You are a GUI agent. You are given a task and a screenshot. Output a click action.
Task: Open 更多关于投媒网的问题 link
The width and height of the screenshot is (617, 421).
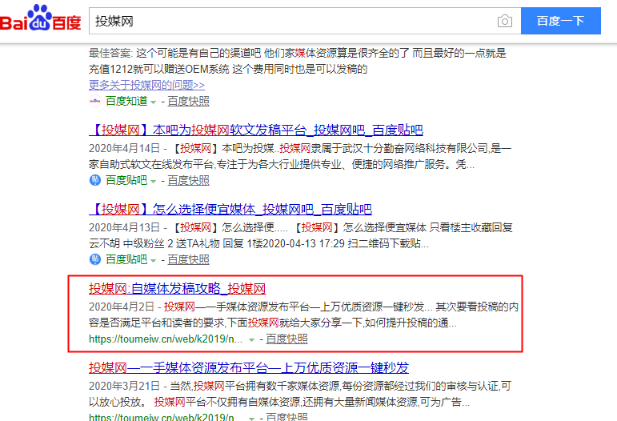click(146, 85)
